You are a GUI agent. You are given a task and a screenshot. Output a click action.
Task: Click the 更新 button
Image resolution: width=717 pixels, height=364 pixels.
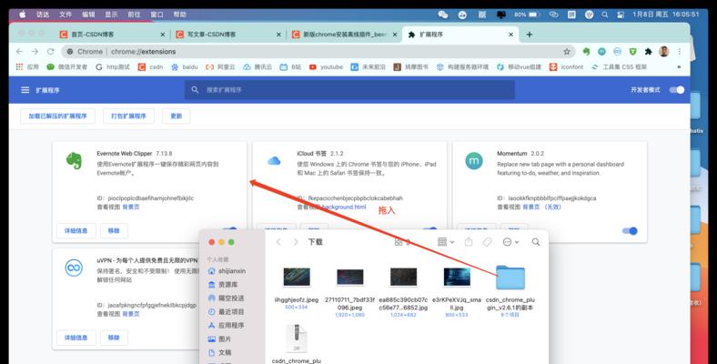pos(176,116)
